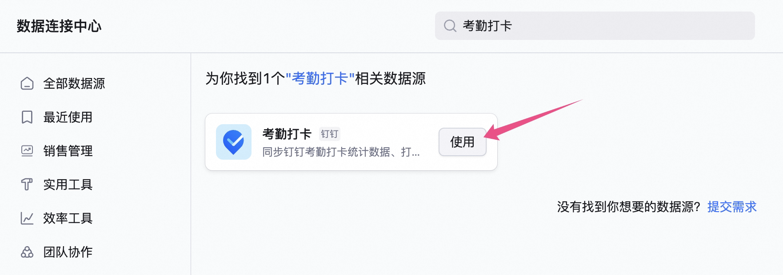Click the card description about 同步钉钉考勤打卡
The width and height of the screenshot is (783, 275).
pos(341,152)
